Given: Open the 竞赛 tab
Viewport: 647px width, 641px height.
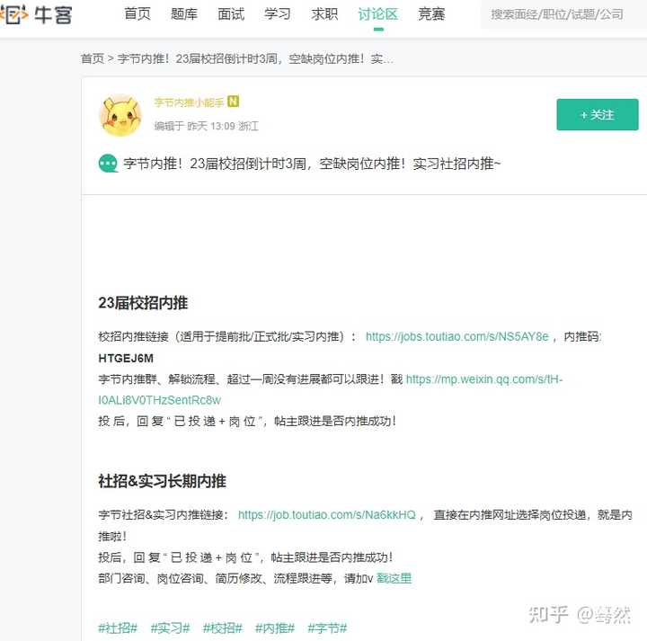Looking at the screenshot, I should point(431,14).
